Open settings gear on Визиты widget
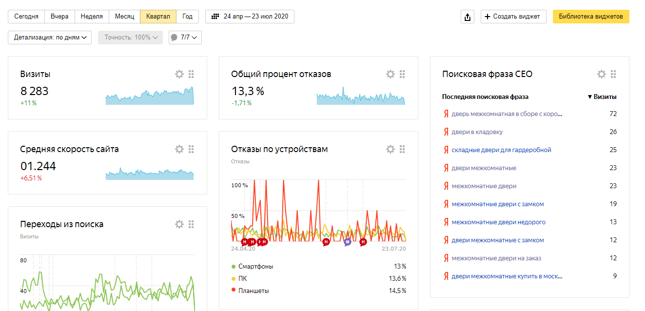The width and height of the screenshot is (645, 311). tap(179, 74)
